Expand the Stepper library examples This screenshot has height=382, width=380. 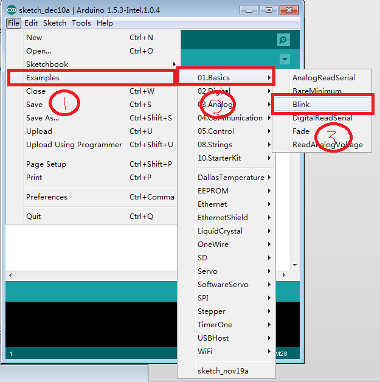[x=226, y=311]
